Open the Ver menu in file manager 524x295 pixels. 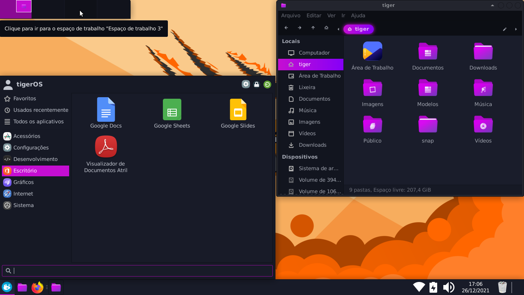coord(331,15)
